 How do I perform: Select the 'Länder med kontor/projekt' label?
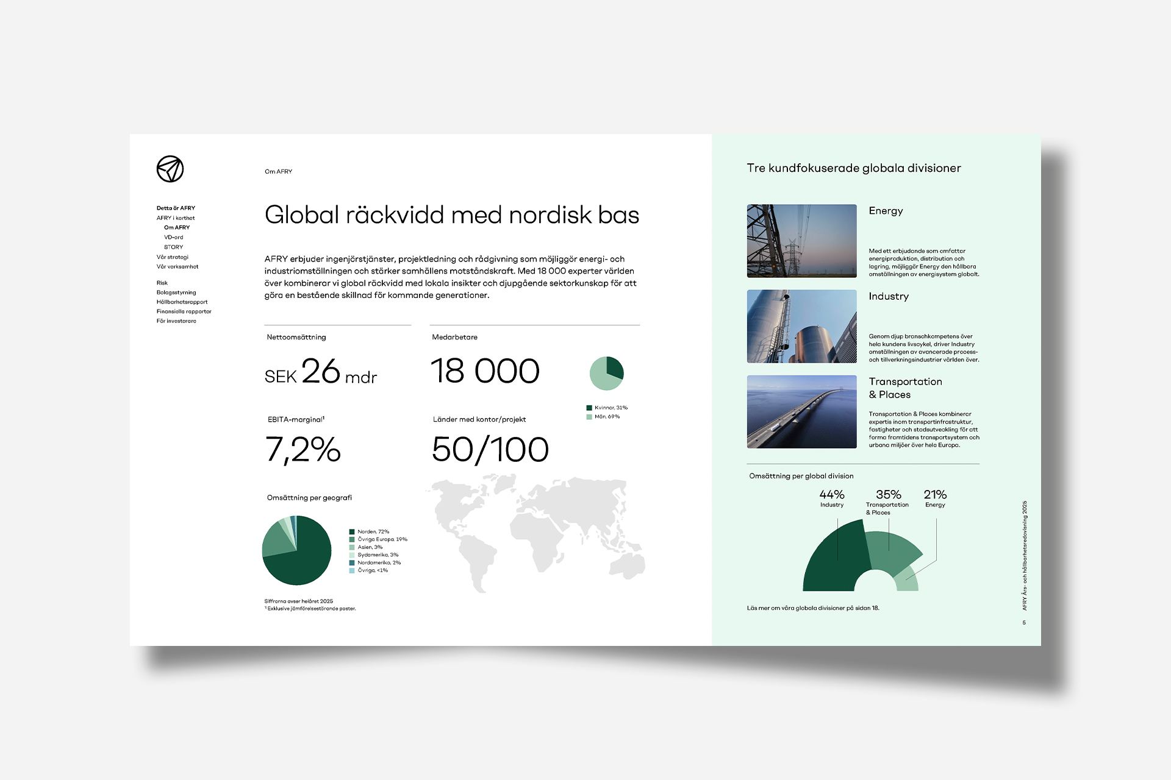(x=479, y=420)
